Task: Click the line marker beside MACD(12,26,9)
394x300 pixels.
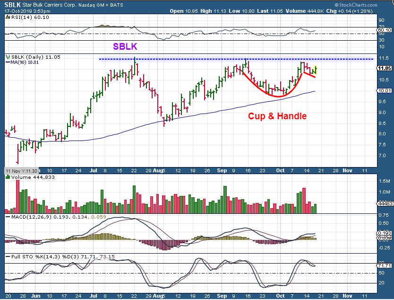Action: pos(8,217)
